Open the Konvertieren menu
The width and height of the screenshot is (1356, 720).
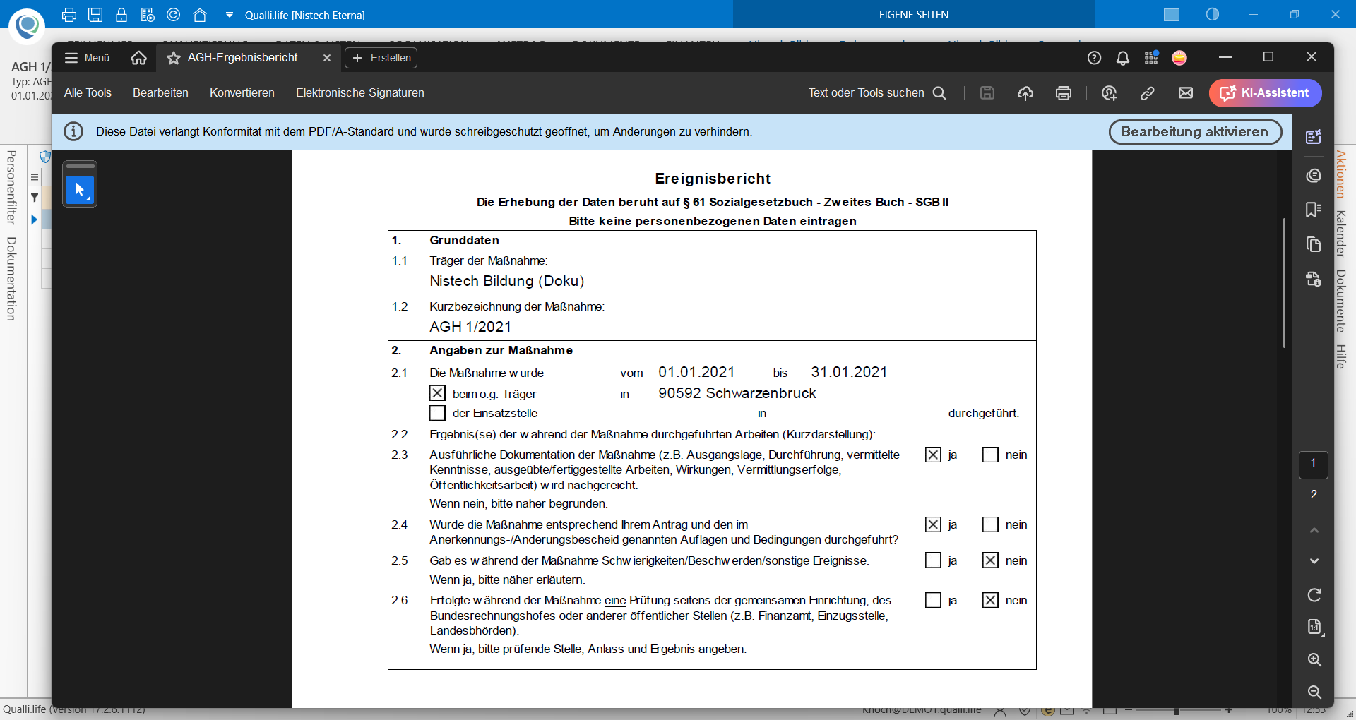pyautogui.click(x=242, y=92)
